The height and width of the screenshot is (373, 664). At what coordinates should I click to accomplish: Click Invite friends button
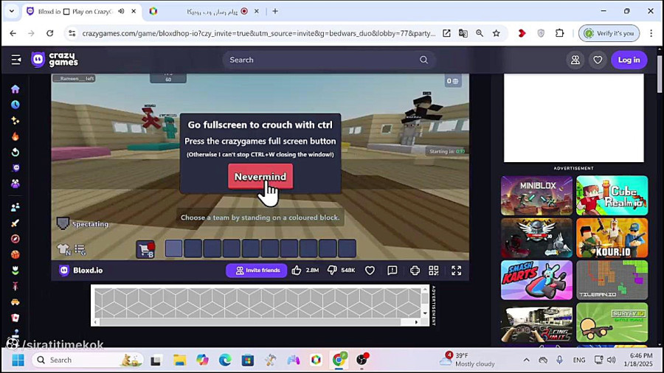tap(257, 271)
